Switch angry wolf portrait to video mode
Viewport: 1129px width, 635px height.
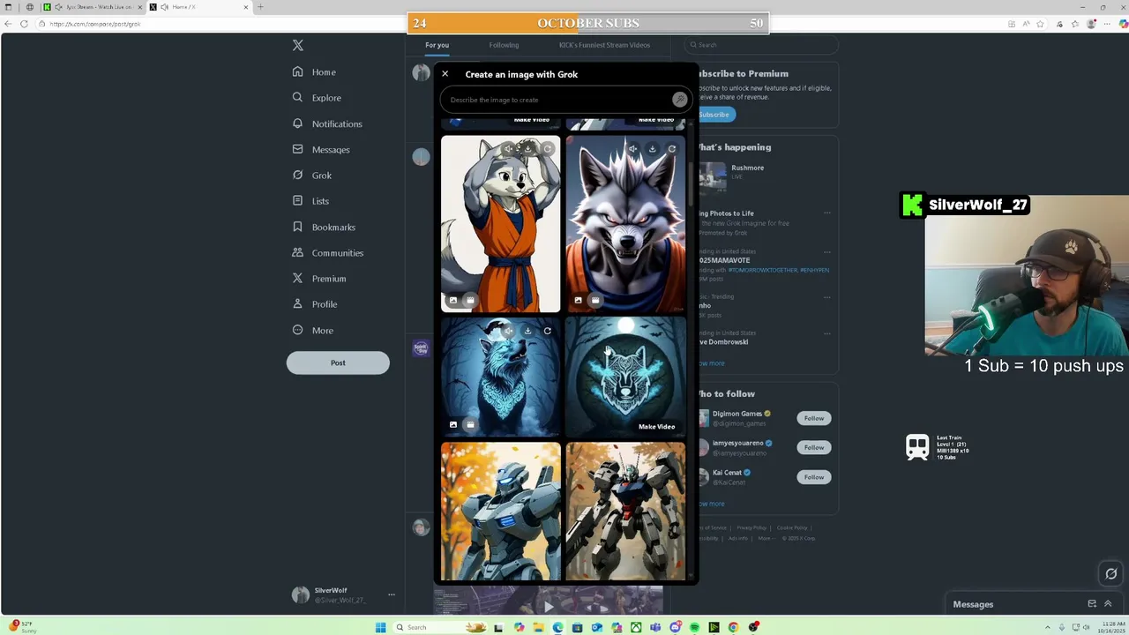tap(594, 300)
